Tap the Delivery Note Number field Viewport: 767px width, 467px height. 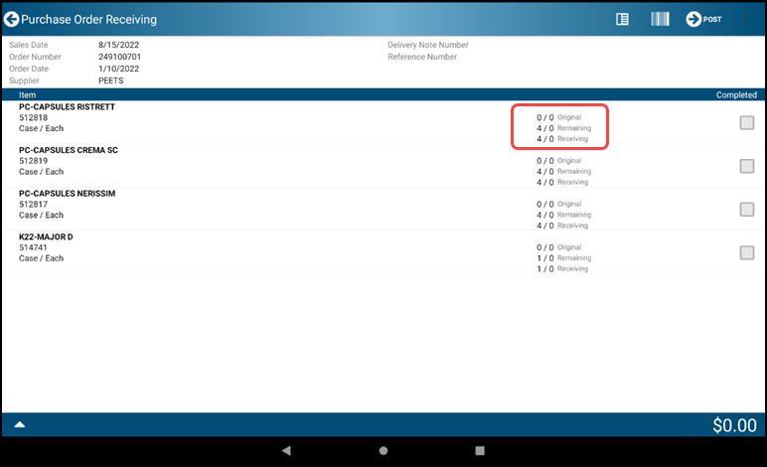click(x=428, y=45)
